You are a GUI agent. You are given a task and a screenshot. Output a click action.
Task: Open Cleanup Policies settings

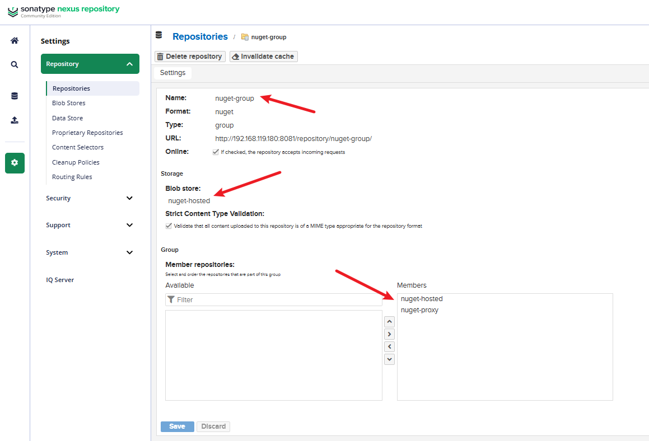coord(76,162)
